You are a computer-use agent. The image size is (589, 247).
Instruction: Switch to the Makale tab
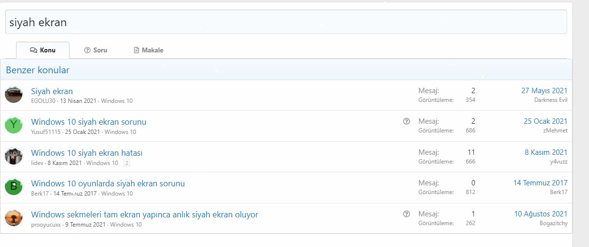[x=149, y=50]
